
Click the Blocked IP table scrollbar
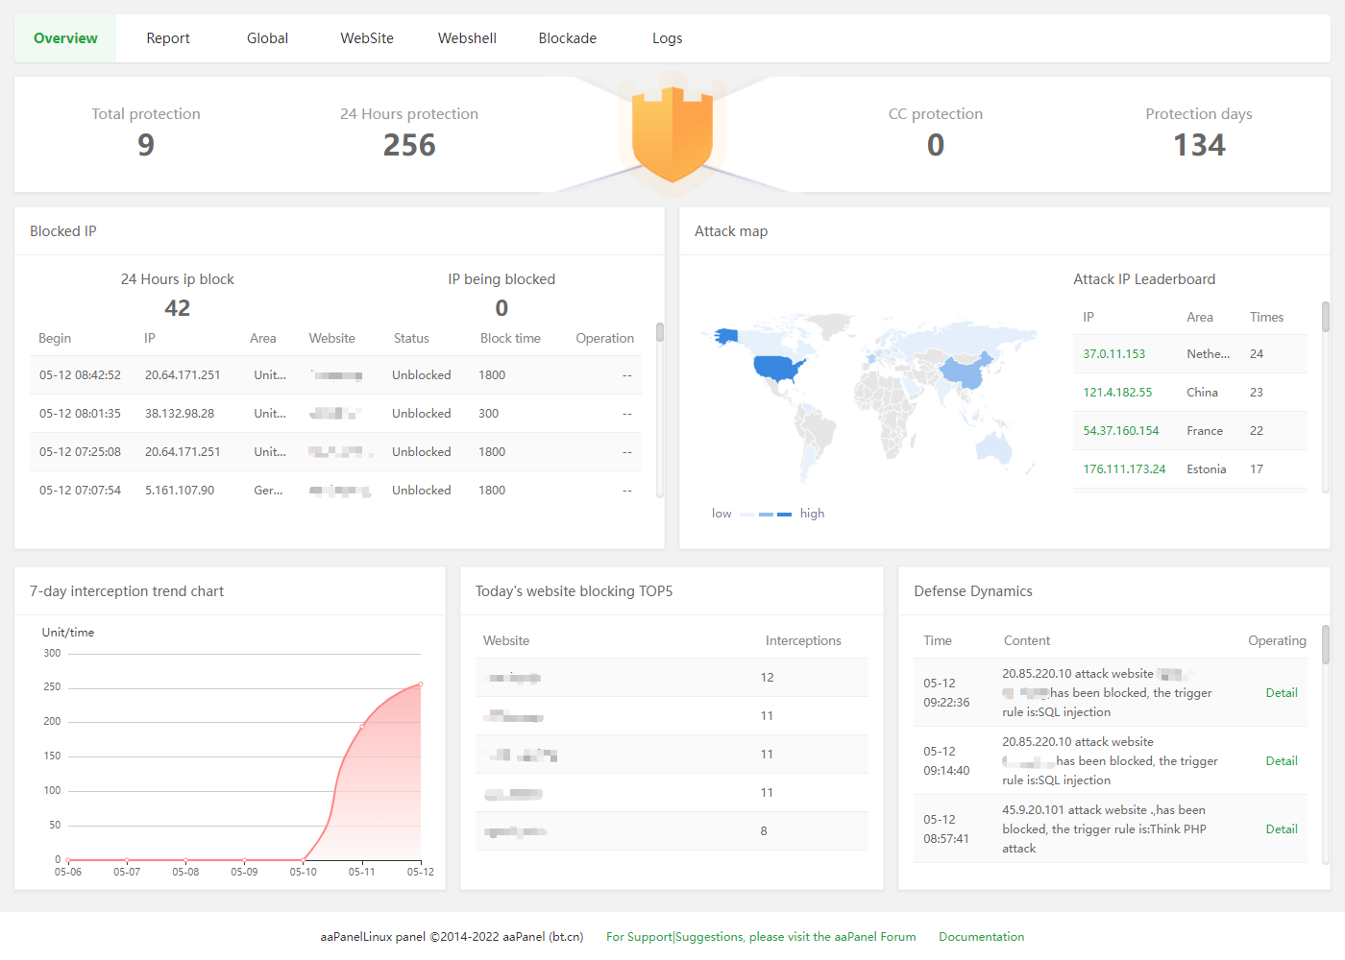tap(660, 333)
